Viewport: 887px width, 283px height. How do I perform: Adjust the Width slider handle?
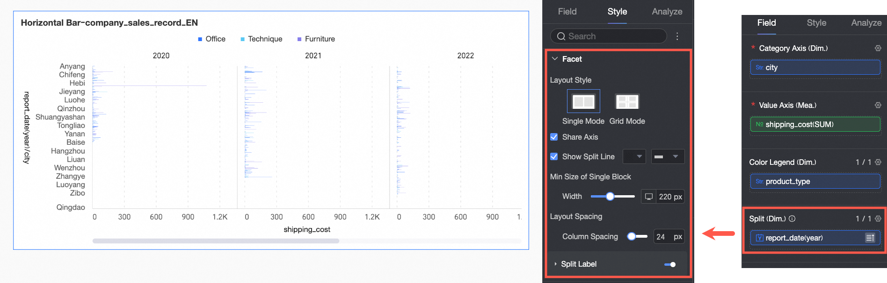pos(610,197)
